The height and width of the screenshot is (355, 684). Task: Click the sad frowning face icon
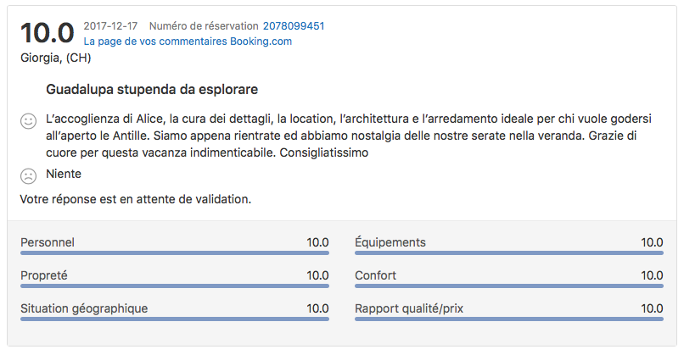pos(28,176)
